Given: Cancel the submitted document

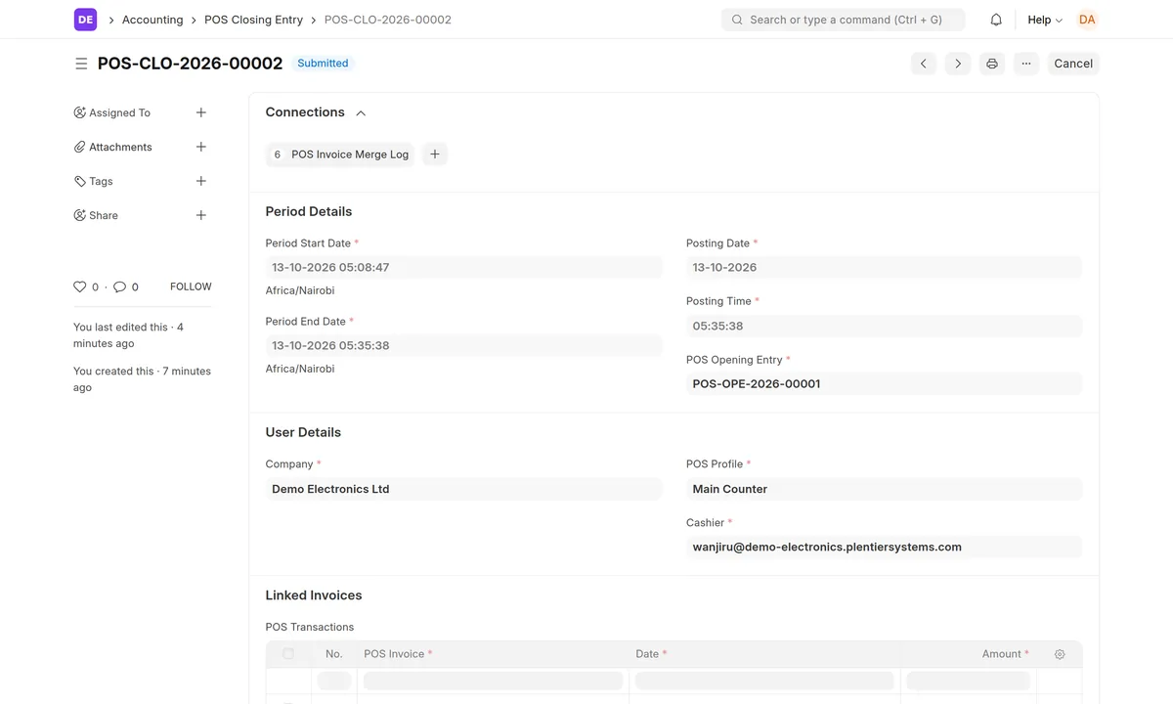Looking at the screenshot, I should point(1073,64).
